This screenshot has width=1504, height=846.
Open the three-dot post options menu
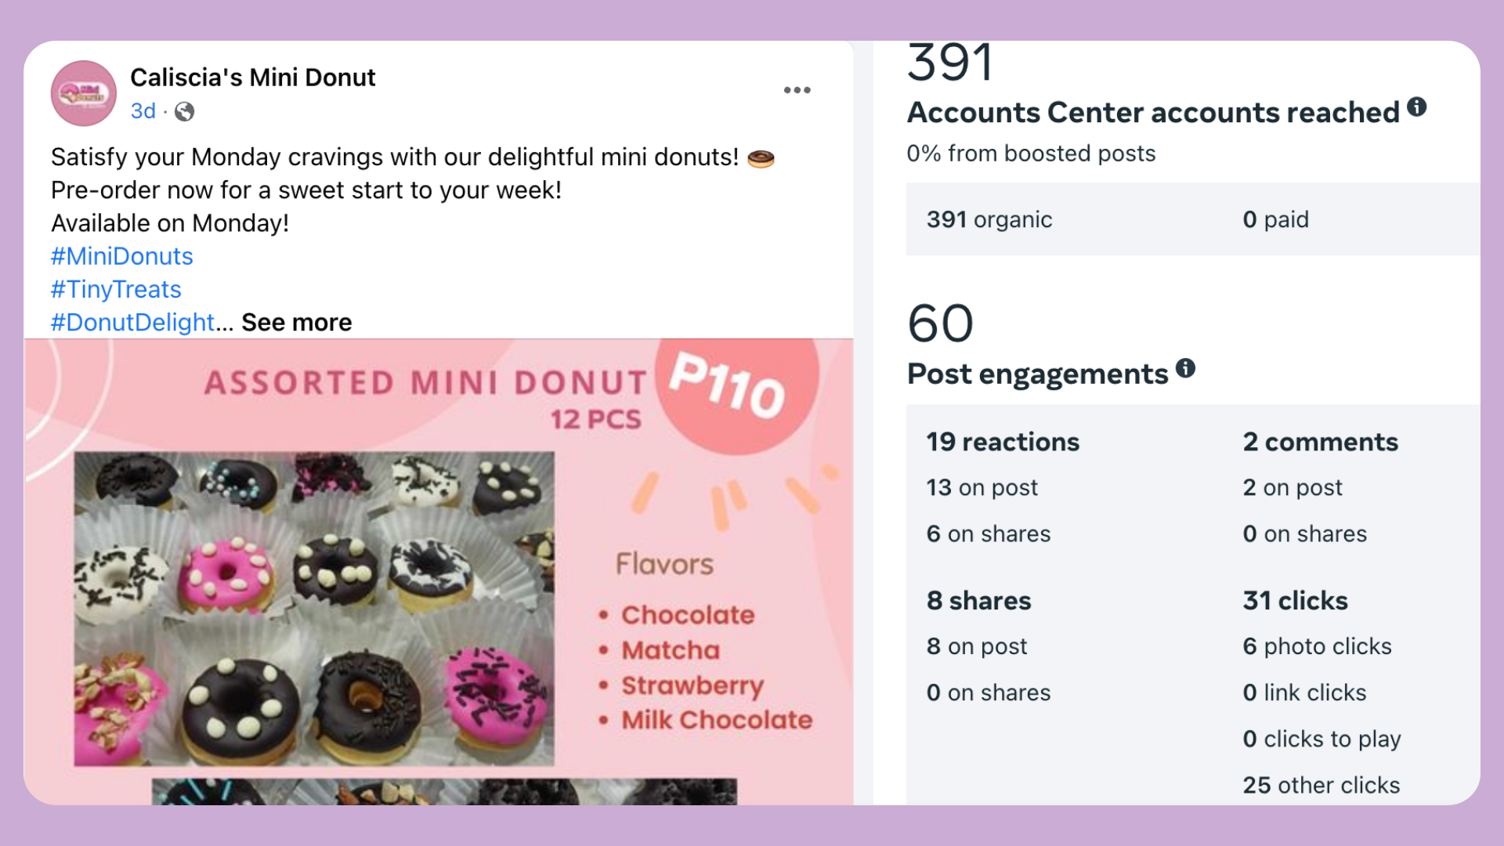797,90
